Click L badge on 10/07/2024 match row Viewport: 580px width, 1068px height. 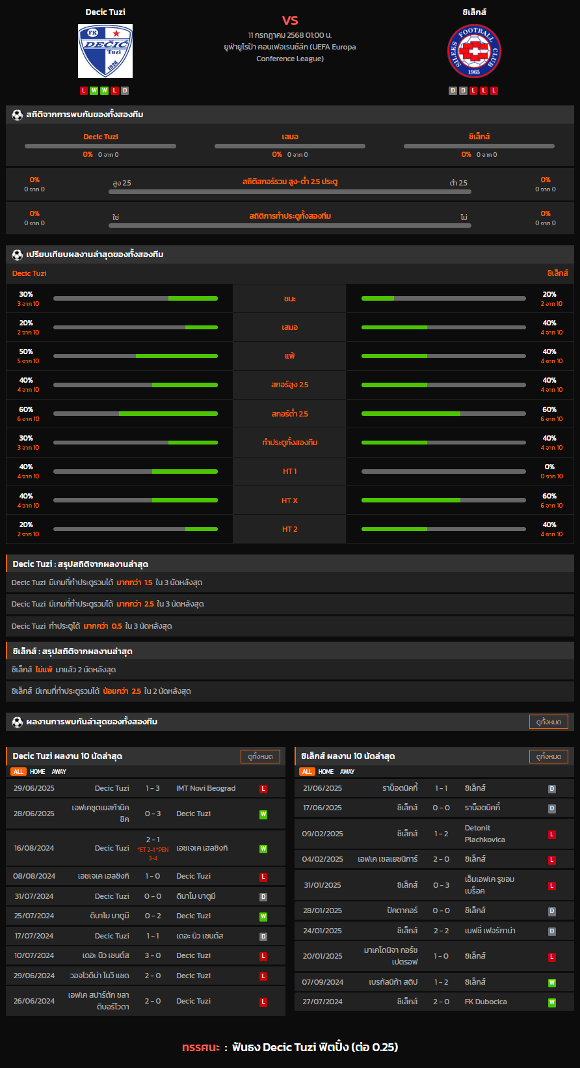263,956
